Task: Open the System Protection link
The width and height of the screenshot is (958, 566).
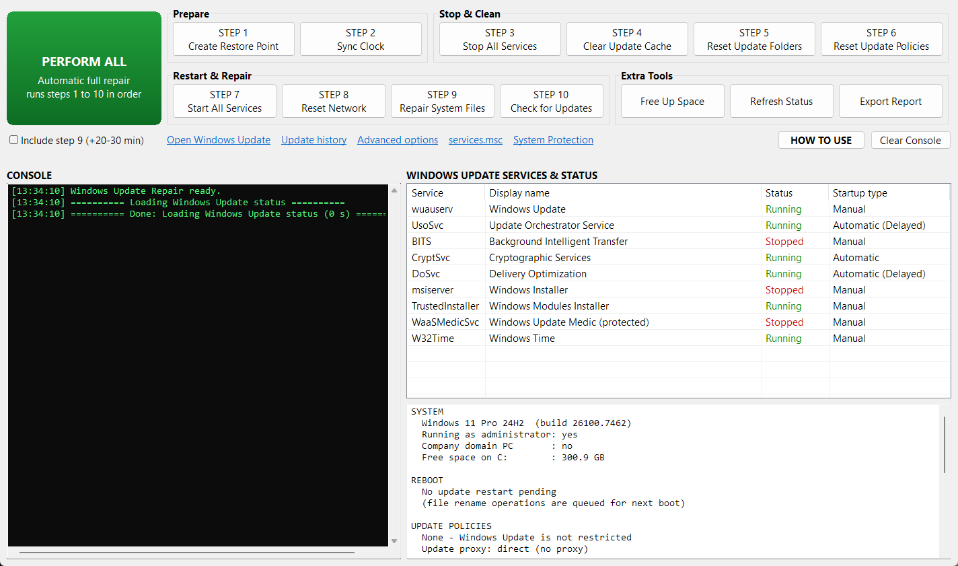Action: tap(553, 140)
